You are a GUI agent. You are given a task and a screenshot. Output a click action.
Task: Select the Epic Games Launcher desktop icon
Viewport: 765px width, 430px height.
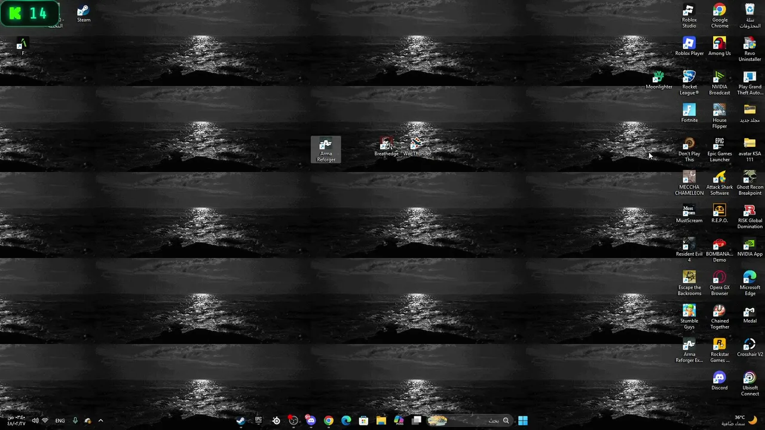(720, 150)
